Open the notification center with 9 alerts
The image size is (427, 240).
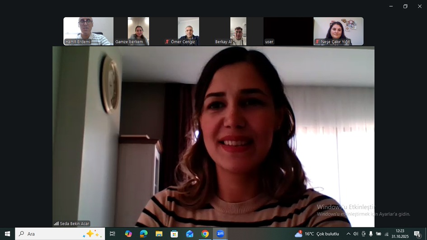418,234
